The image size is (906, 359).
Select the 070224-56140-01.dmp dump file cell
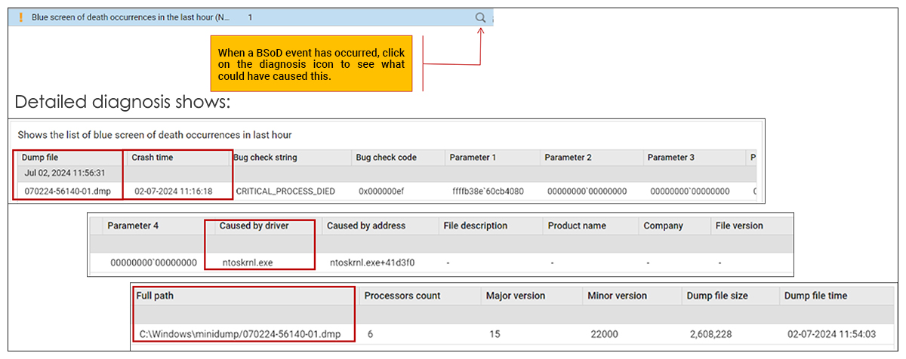(67, 192)
